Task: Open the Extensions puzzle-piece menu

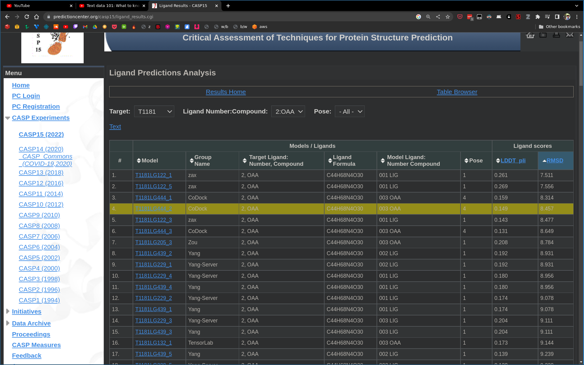Action: coord(538,17)
